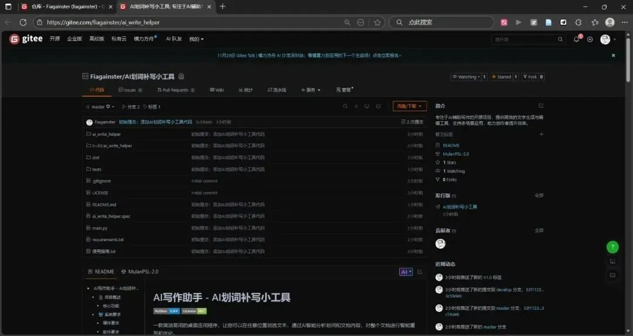Open the dist folder

[x=96, y=157]
